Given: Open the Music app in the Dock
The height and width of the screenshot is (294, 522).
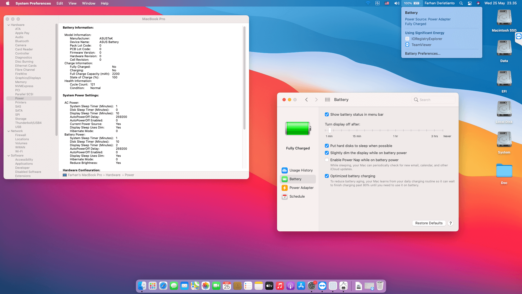Looking at the screenshot, I should coord(280,286).
